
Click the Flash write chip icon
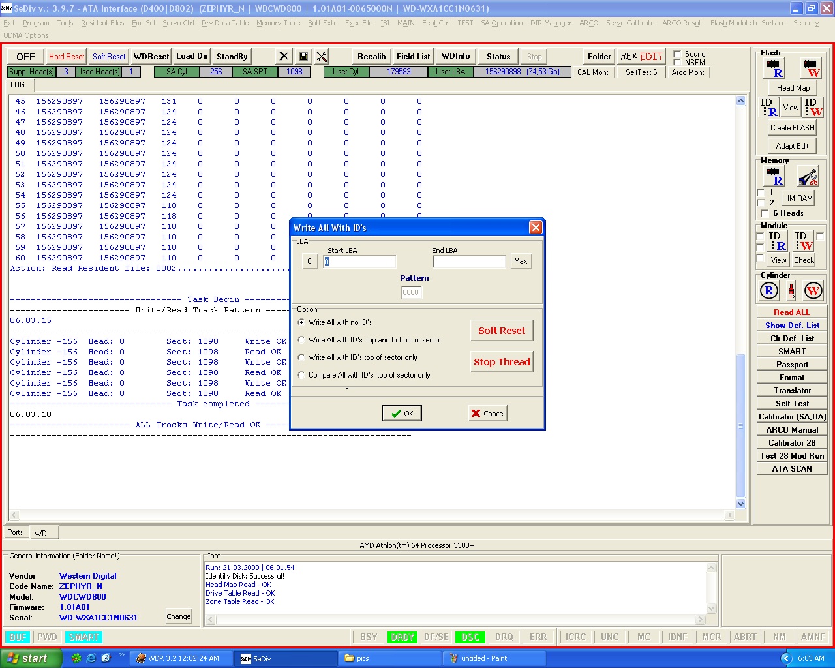coord(812,68)
